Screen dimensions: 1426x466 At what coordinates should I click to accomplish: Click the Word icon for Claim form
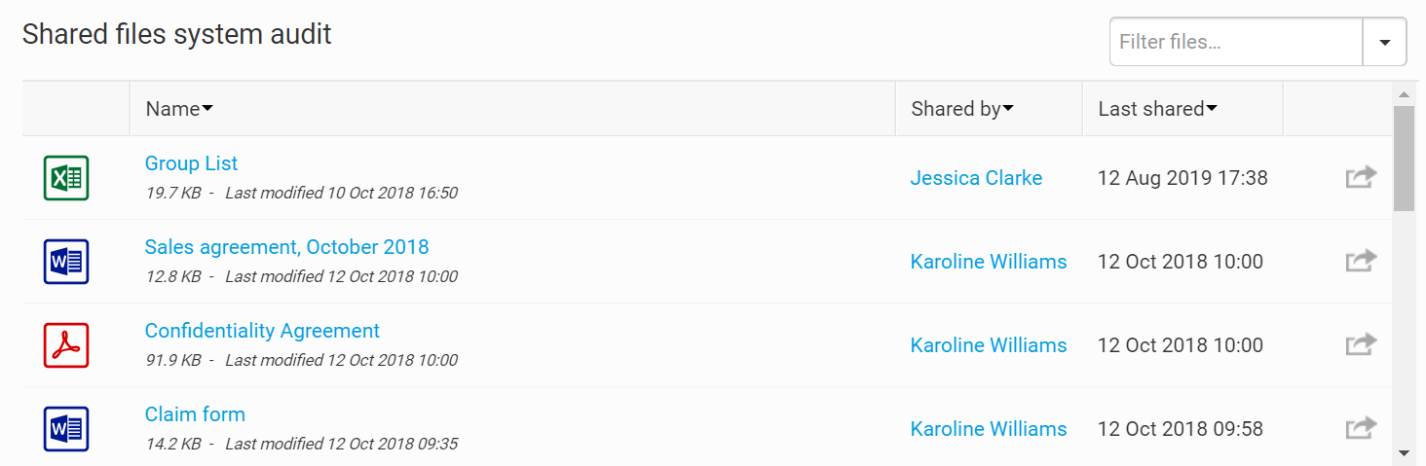66,429
